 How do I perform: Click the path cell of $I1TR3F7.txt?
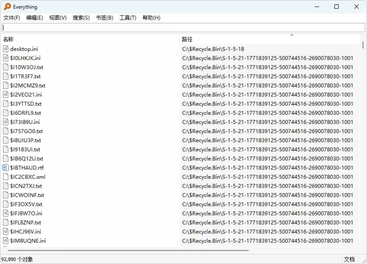click(267, 76)
